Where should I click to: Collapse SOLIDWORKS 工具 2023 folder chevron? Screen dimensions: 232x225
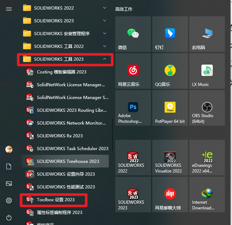[105, 59]
